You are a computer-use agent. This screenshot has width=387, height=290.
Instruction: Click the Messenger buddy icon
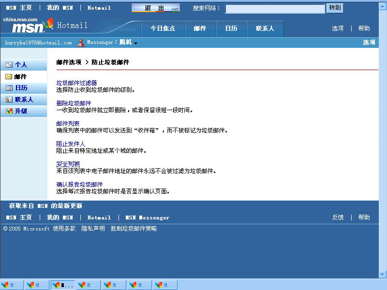81,43
